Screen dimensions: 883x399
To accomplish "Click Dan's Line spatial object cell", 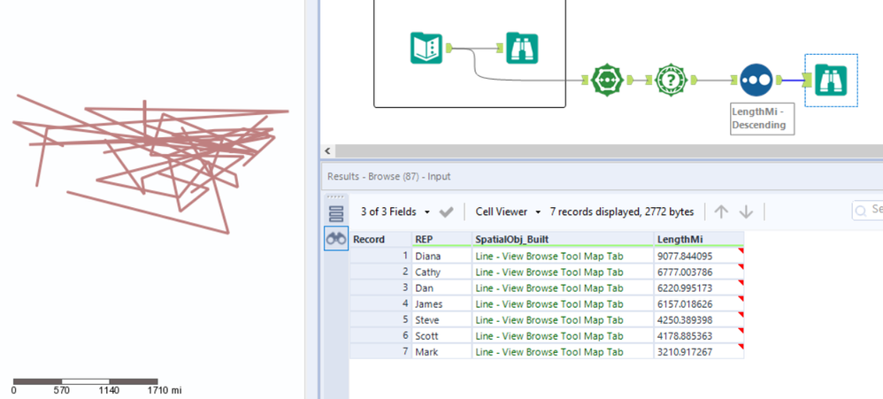I will coord(563,288).
